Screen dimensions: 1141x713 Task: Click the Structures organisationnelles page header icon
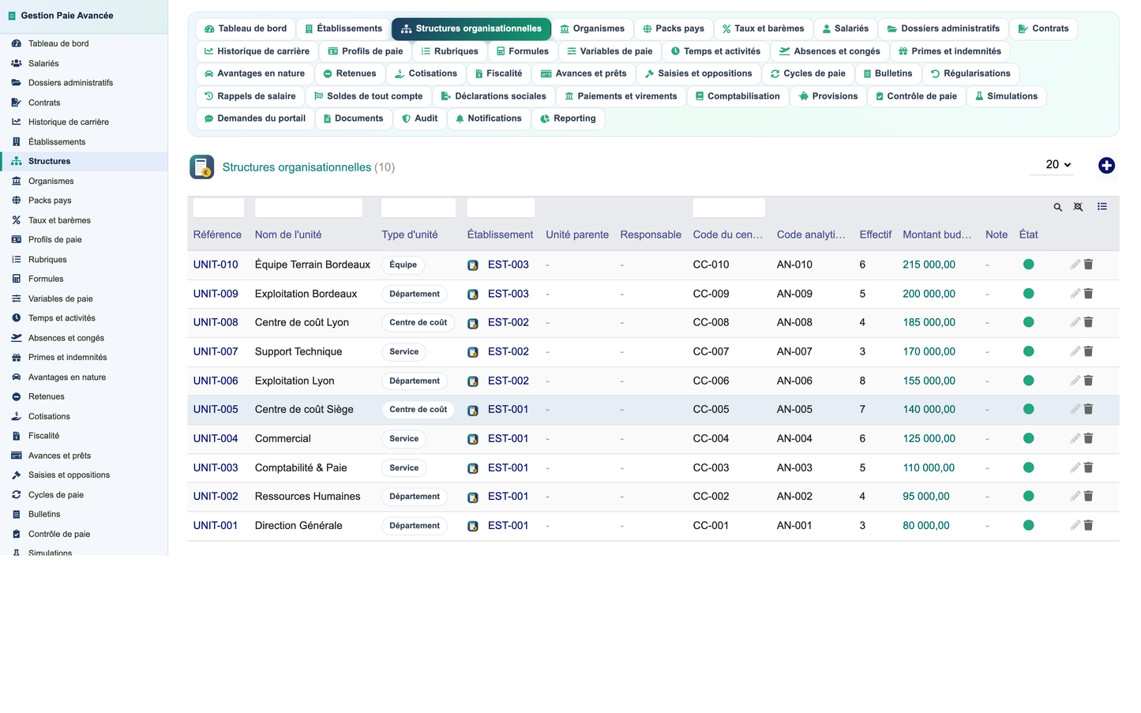(x=202, y=167)
